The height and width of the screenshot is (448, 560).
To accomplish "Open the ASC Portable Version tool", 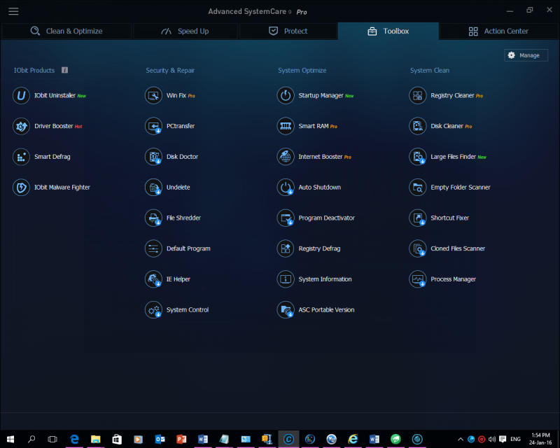I will (x=316, y=309).
